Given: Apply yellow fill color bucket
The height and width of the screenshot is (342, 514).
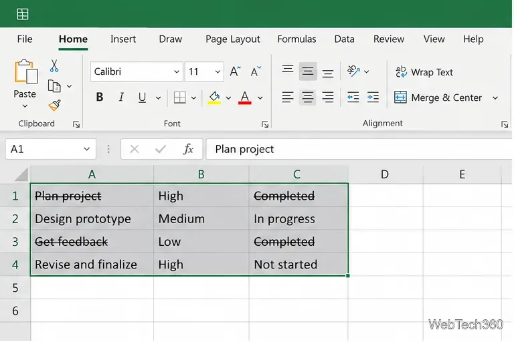Looking at the screenshot, I should pyautogui.click(x=214, y=98).
